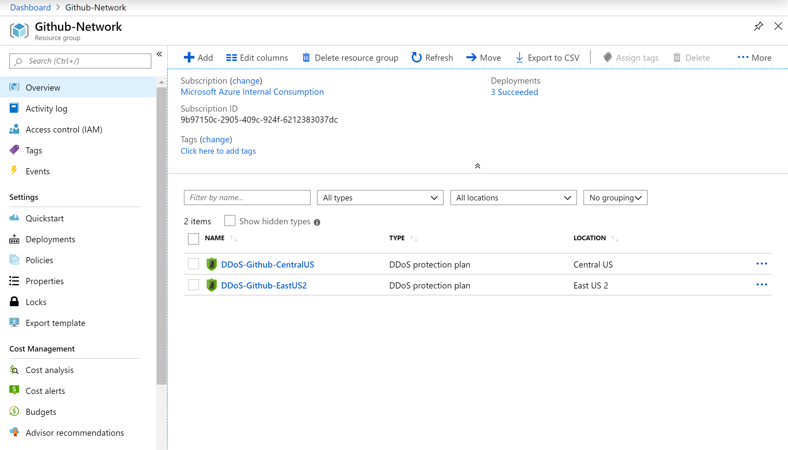Image resolution: width=788 pixels, height=450 pixels.
Task: Click the greyed Delete toolbar button
Action: (x=691, y=58)
